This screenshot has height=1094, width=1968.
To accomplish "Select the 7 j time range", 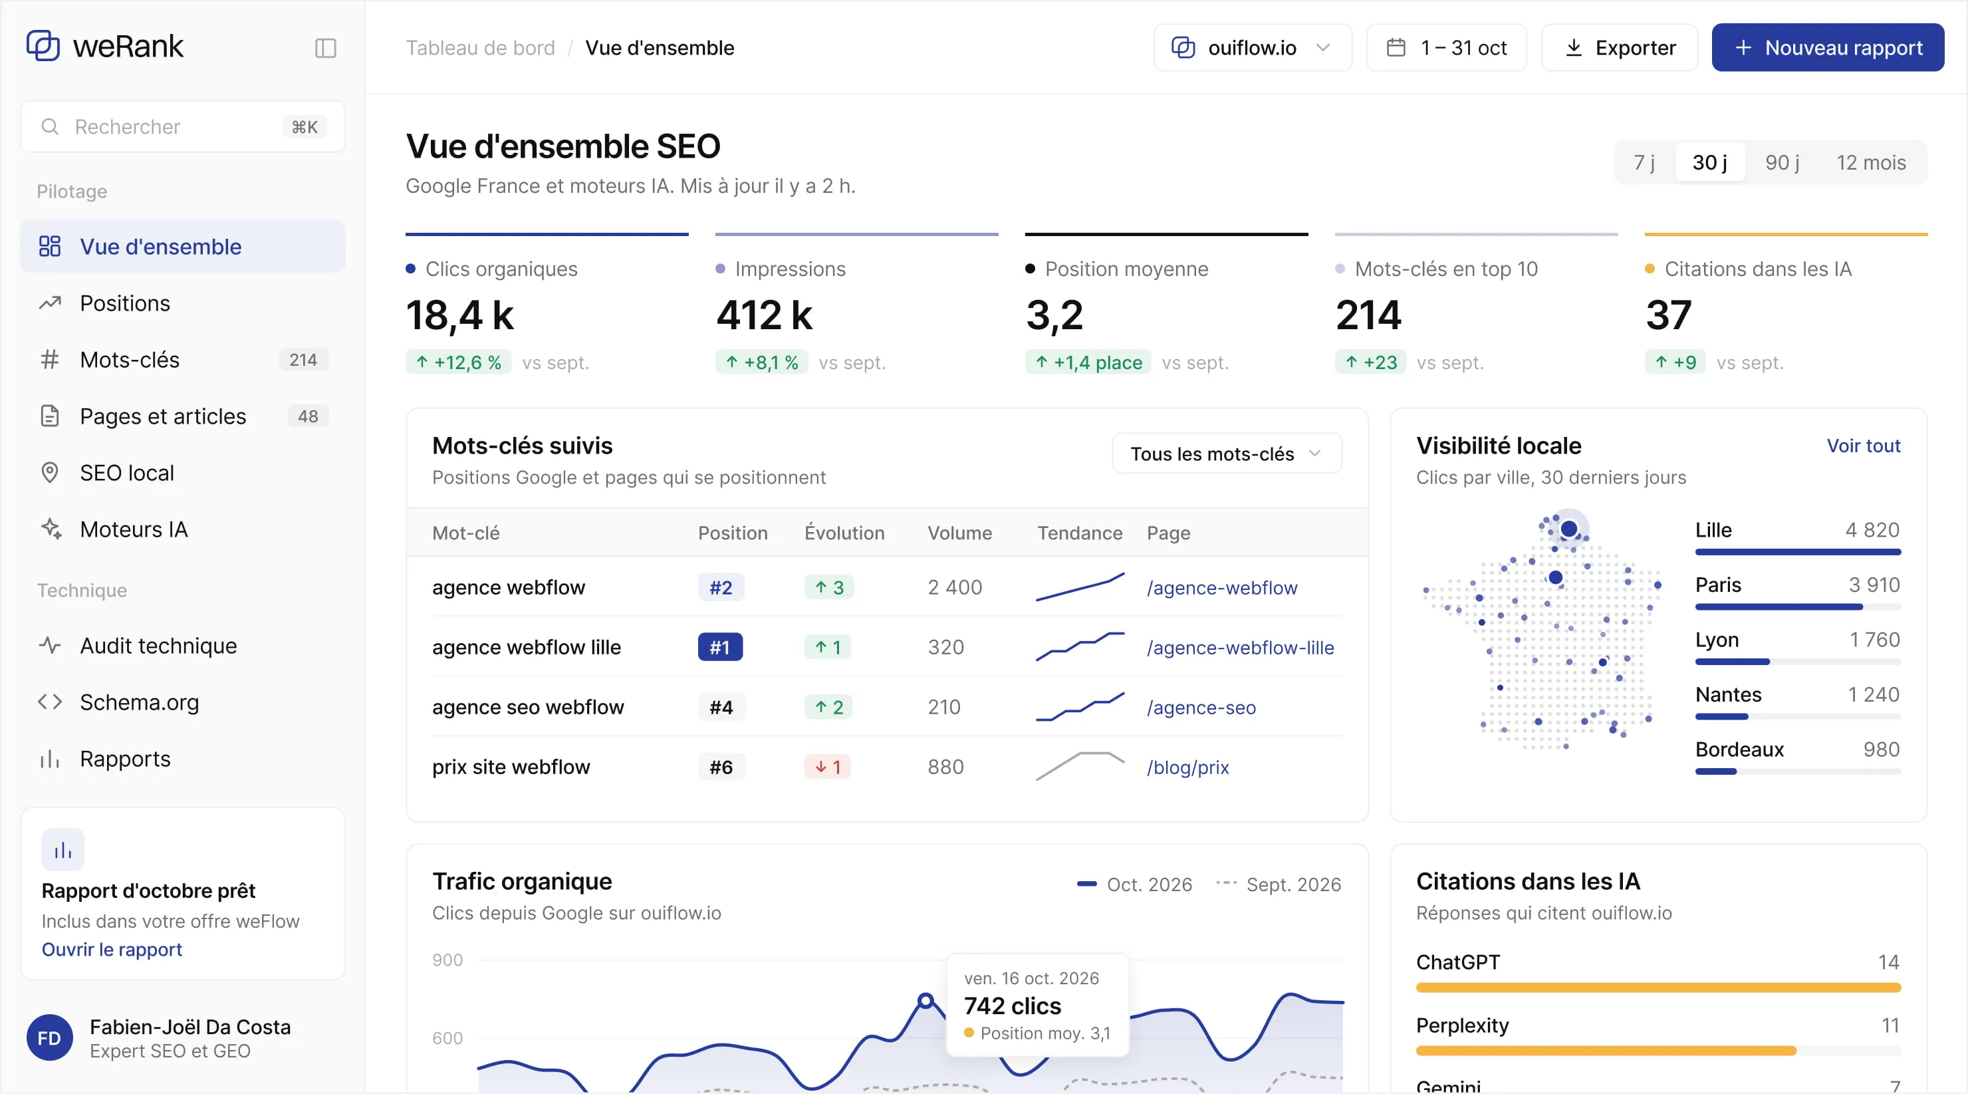I will pyautogui.click(x=1644, y=162).
